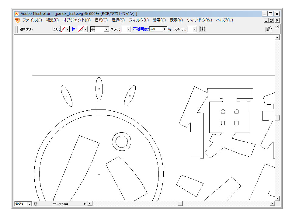
Task: Expand the stroke weight dropdown
Action: click(x=106, y=29)
